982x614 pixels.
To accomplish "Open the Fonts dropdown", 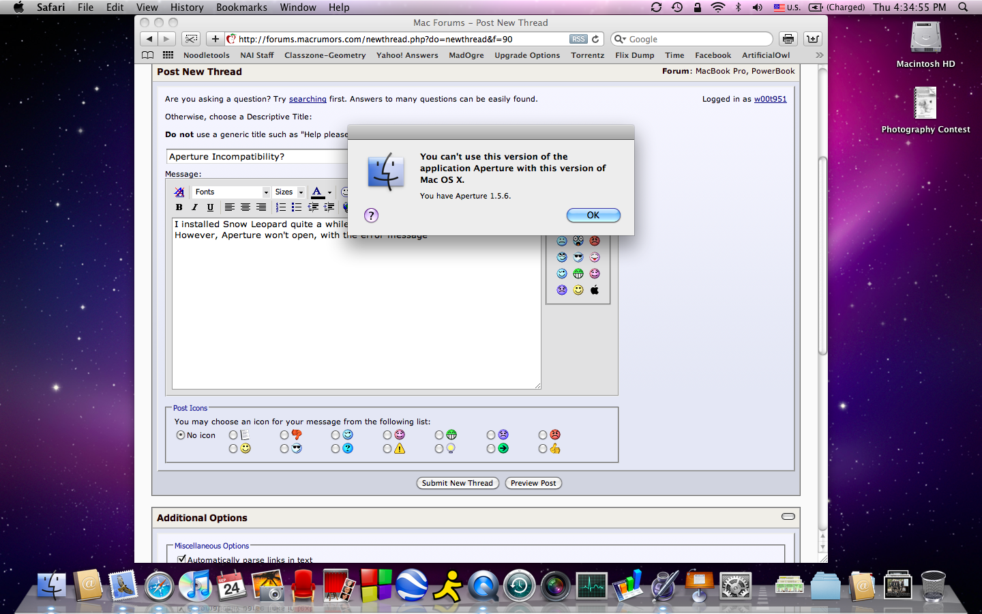I will pyautogui.click(x=230, y=192).
